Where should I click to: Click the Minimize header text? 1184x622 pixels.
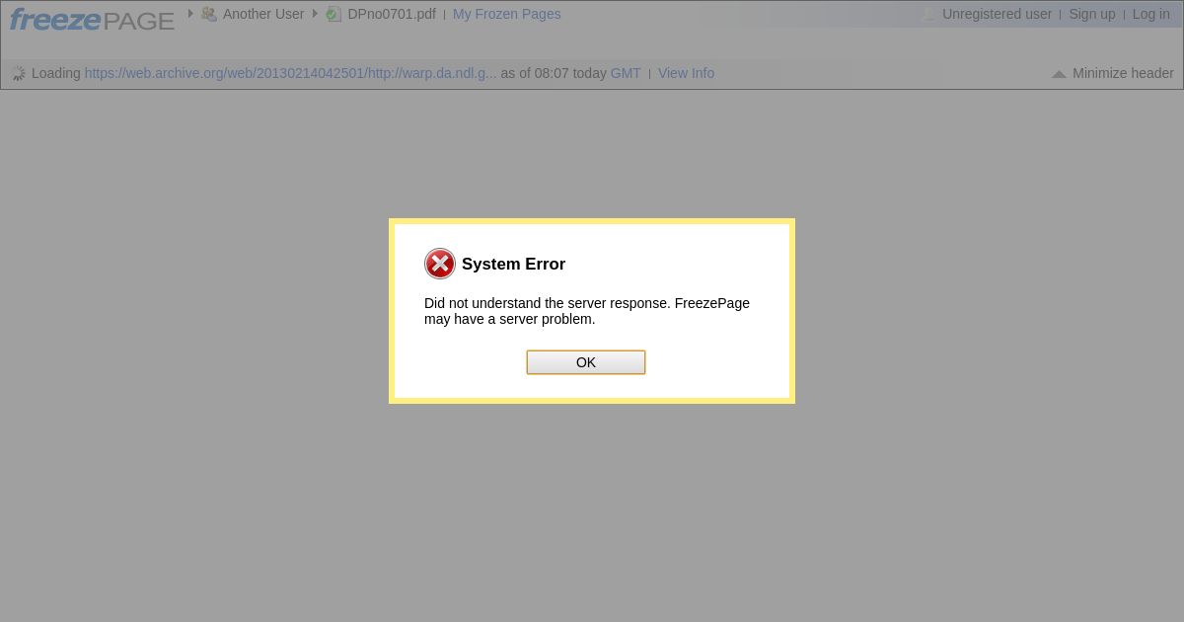click(x=1123, y=73)
